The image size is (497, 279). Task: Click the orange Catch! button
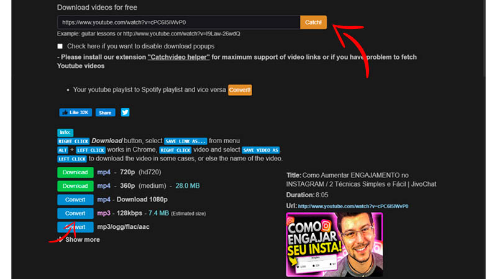pyautogui.click(x=313, y=22)
